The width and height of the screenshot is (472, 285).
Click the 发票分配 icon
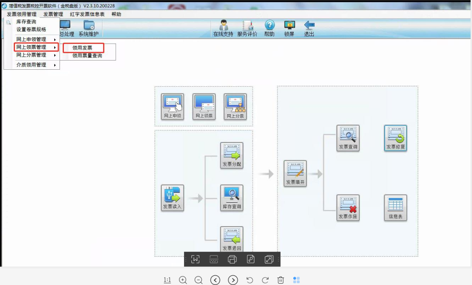(x=232, y=156)
